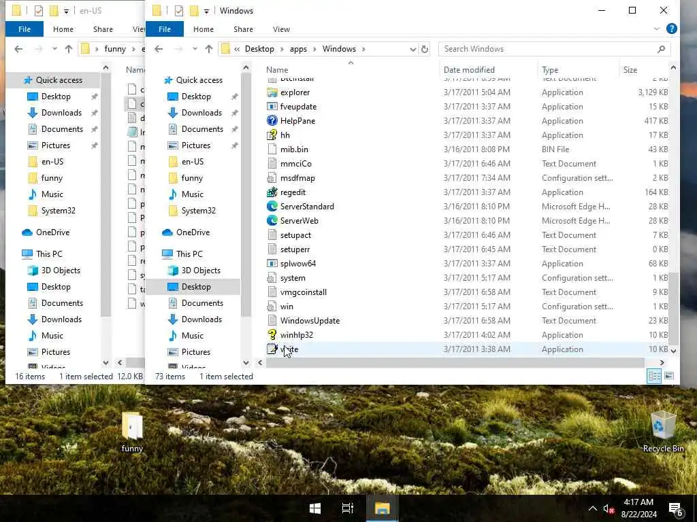
Task: Open Task View on the taskbar
Action: (348, 508)
